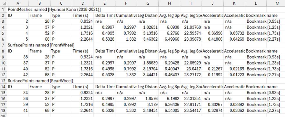
Task: Click the cell showing 0.04269
Action: click(x=234, y=39)
